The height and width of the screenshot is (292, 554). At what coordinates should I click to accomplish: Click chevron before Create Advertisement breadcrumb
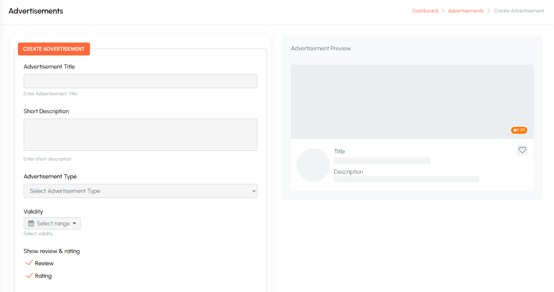tap(489, 11)
